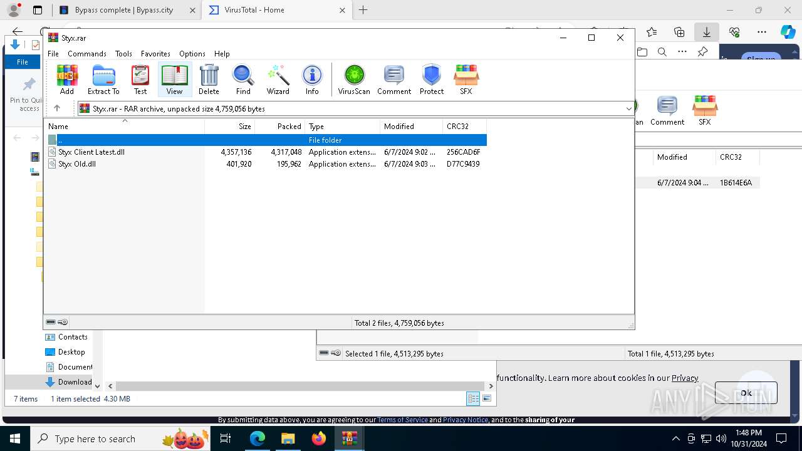Viewport: 802px width, 451px height.
Task: Select Downloads in Explorer navigation pane
Action: 69,382
